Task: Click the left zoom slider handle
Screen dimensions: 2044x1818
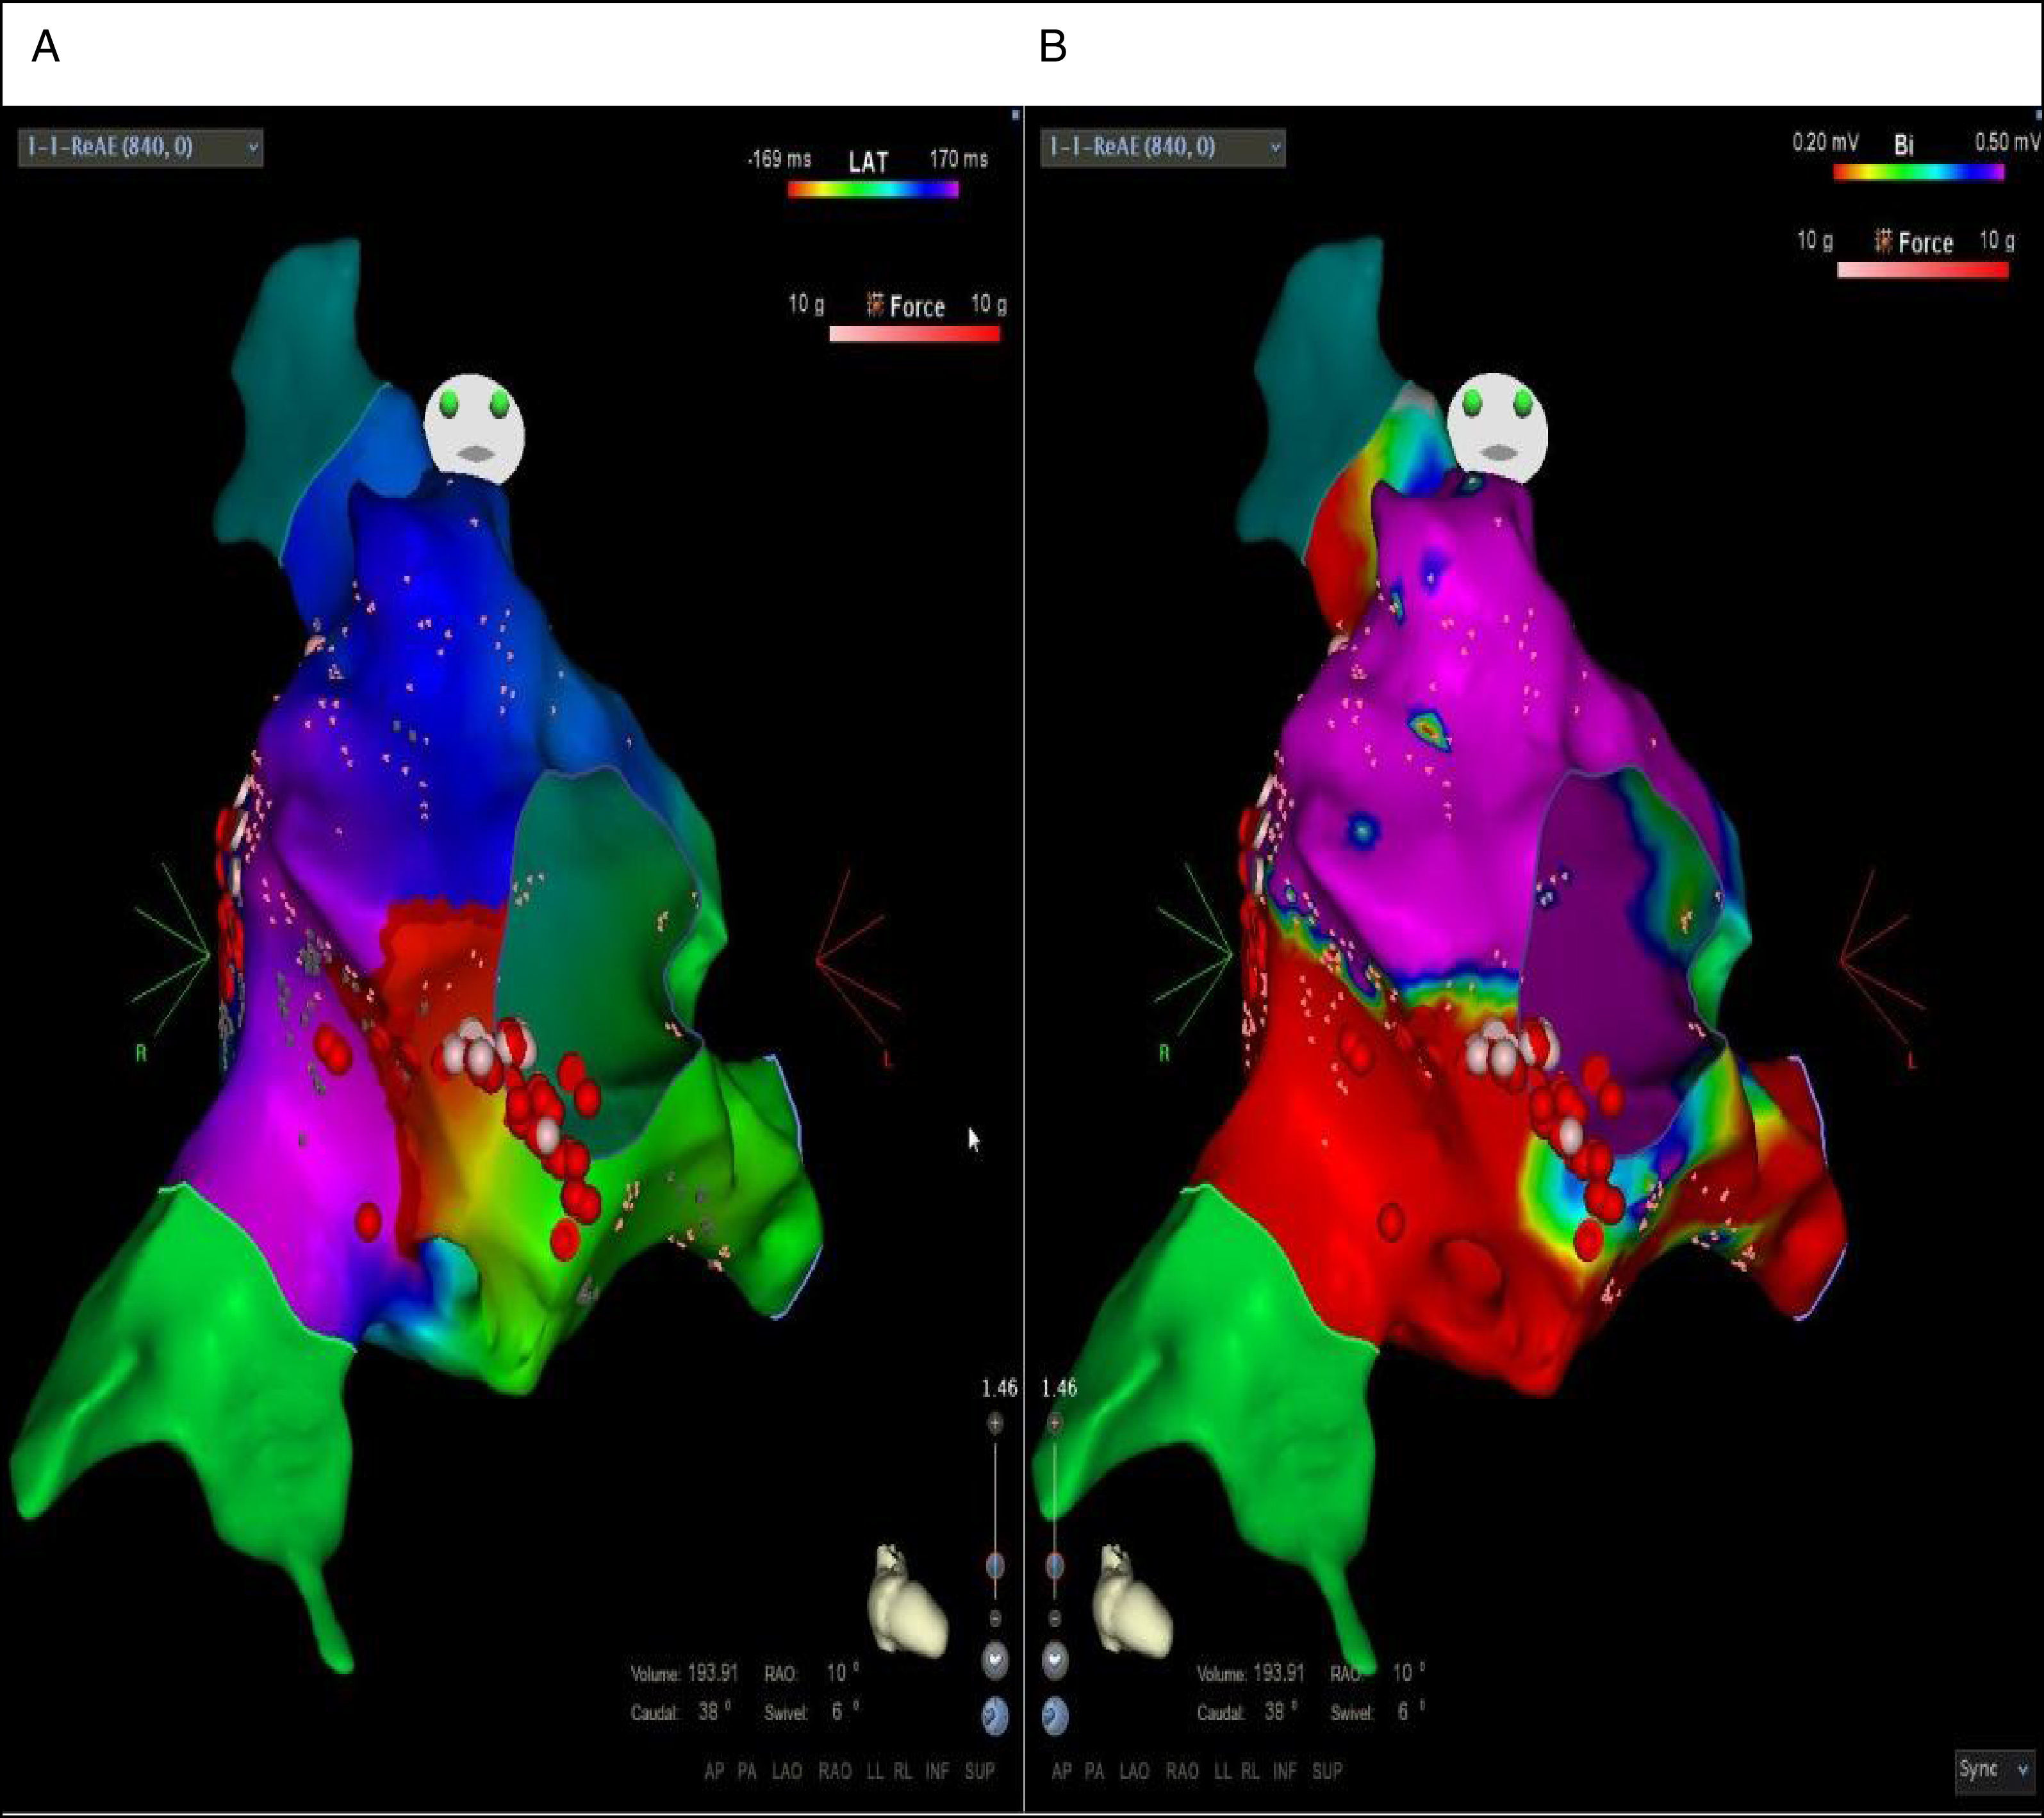Action: [x=995, y=1566]
